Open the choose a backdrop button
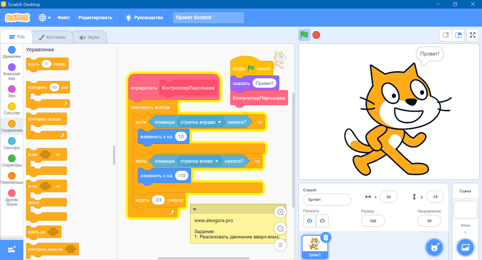The image size is (482, 260). (466, 247)
